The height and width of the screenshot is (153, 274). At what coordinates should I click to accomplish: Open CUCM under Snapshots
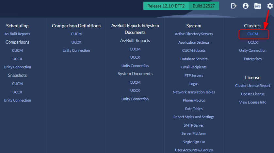point(17,84)
